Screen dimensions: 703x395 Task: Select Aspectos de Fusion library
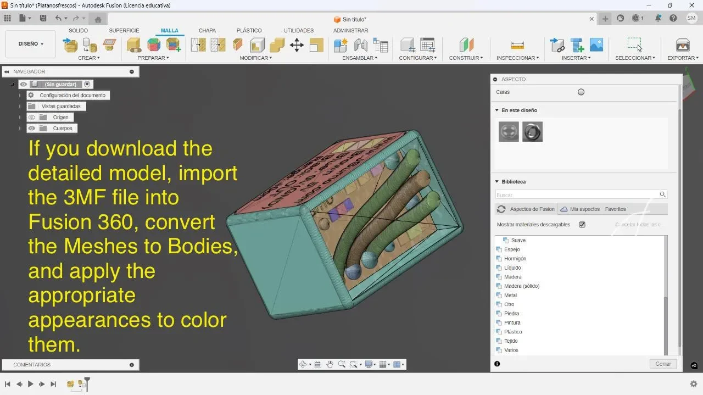(x=526, y=209)
